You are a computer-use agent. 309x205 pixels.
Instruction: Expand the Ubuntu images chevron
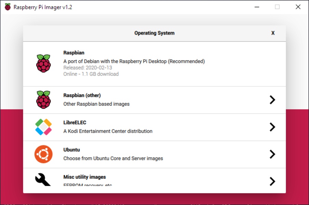coord(272,154)
